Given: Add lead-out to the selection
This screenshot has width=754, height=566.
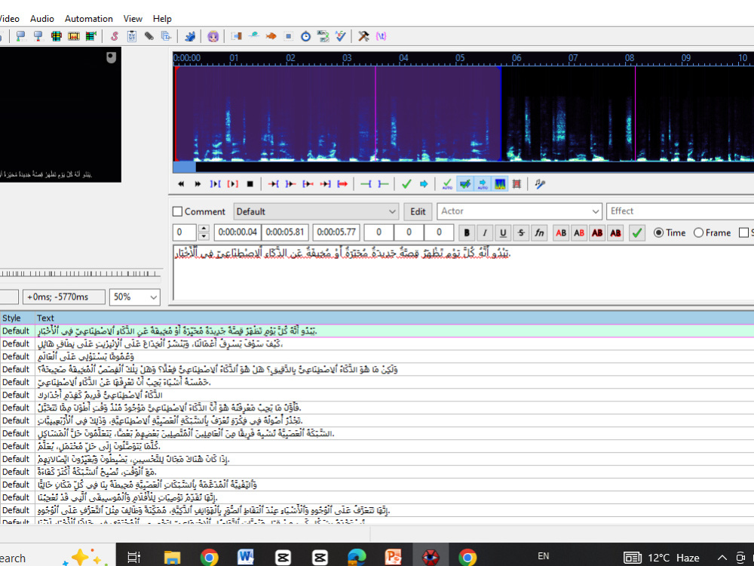Looking at the screenshot, I should point(383,184).
